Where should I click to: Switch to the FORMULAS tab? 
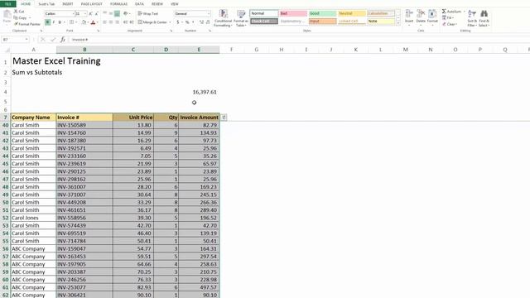tap(118, 3)
